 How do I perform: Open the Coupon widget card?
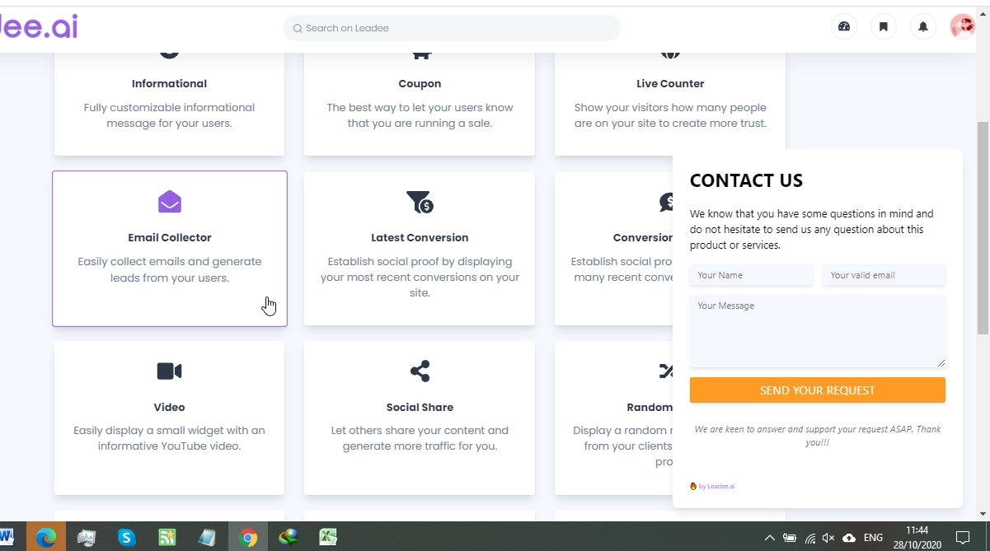pos(420,99)
